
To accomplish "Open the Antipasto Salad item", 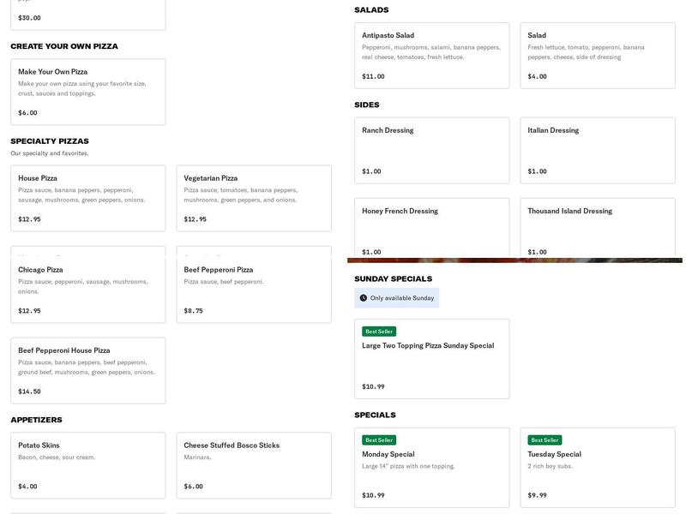I will pyautogui.click(x=431, y=56).
